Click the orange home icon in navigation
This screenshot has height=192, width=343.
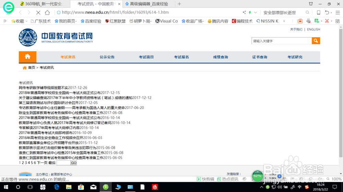(27, 57)
